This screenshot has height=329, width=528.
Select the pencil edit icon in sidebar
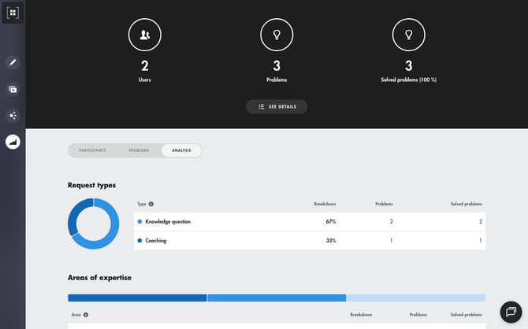click(x=13, y=62)
